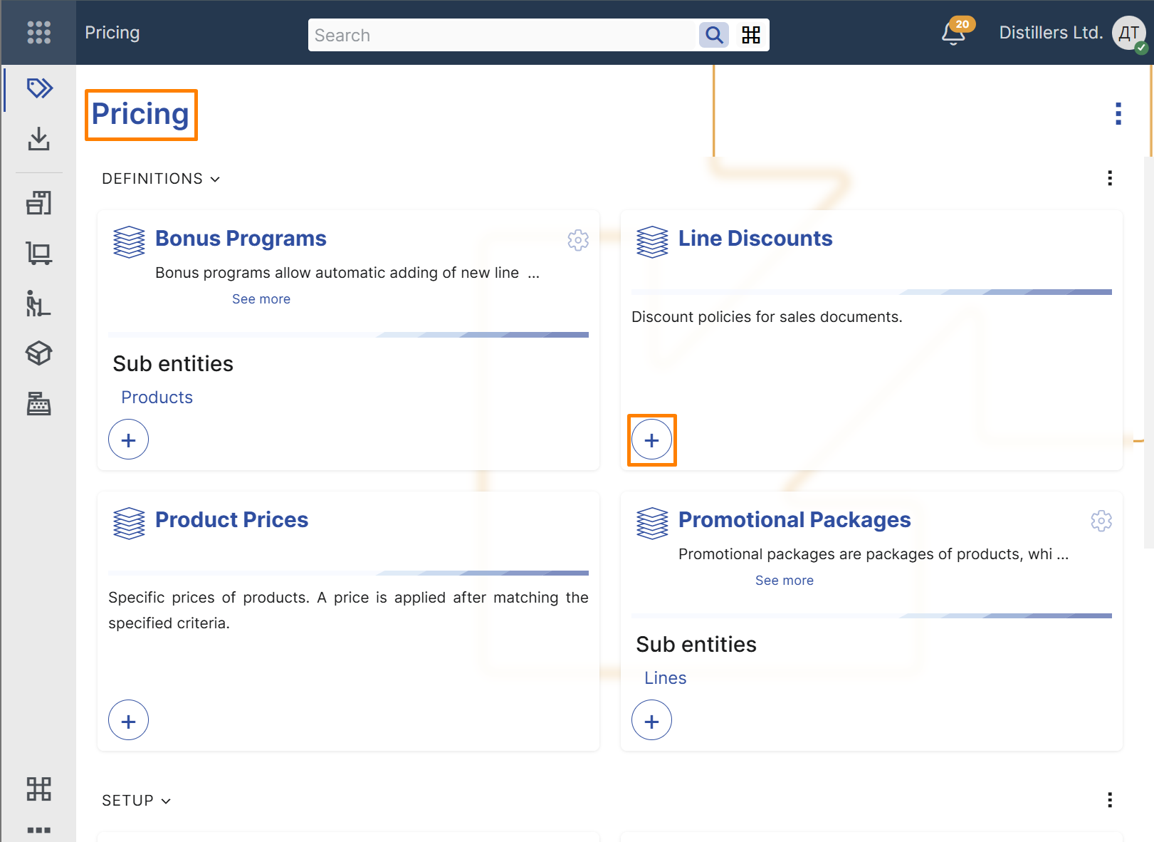Image resolution: width=1154 pixels, height=842 pixels.
Task: Open the Setup section three-dot menu
Action: pos(1110,800)
